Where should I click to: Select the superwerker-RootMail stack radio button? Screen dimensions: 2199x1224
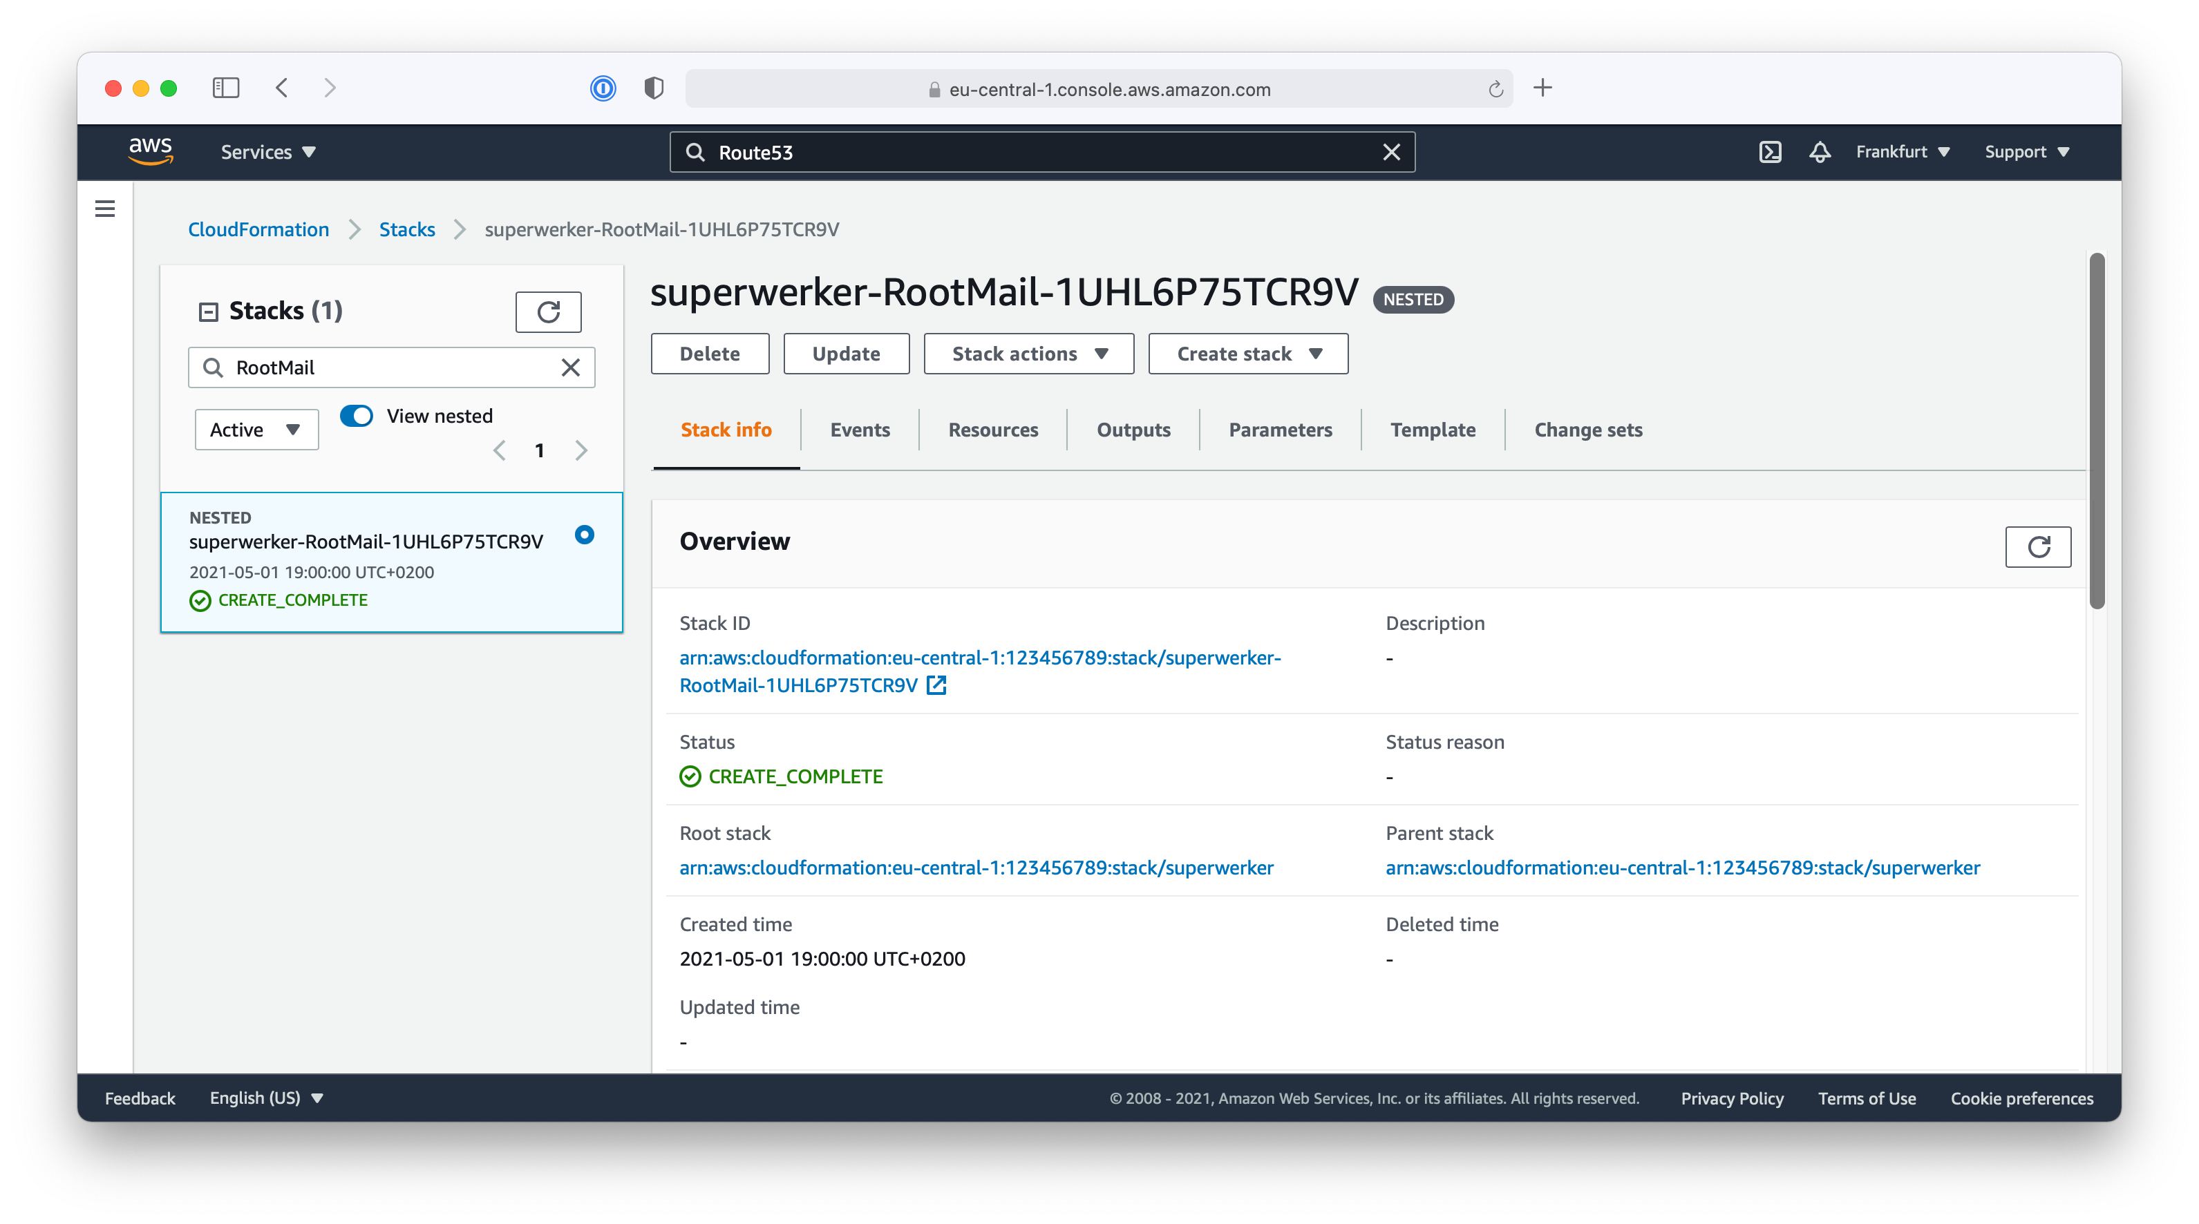click(584, 535)
